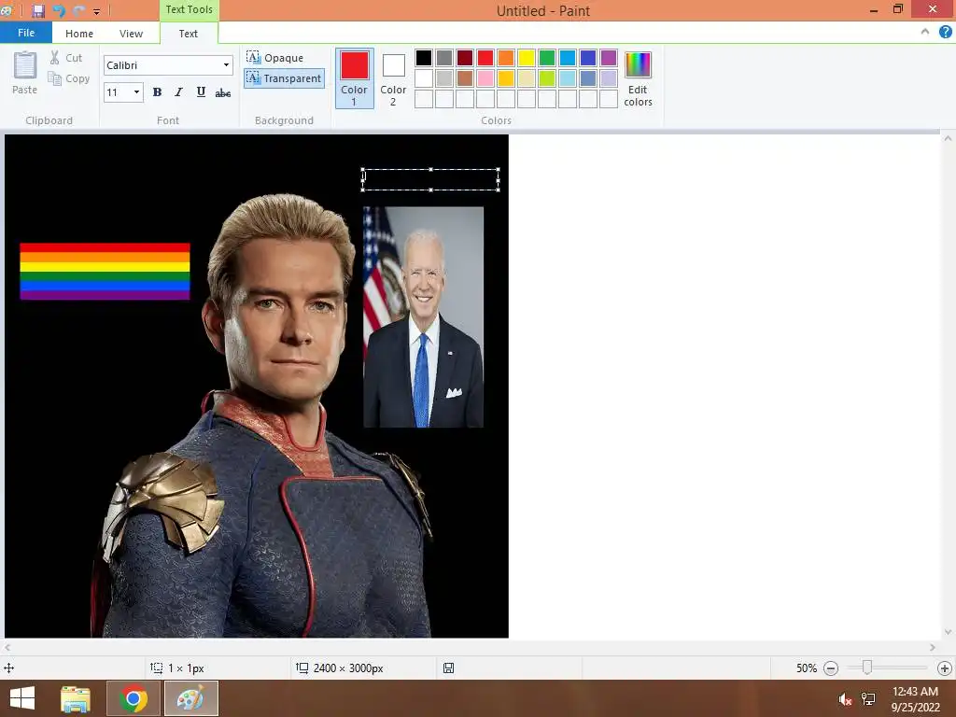Pick the lavender color swatch
The image size is (956, 717).
coord(609,78)
